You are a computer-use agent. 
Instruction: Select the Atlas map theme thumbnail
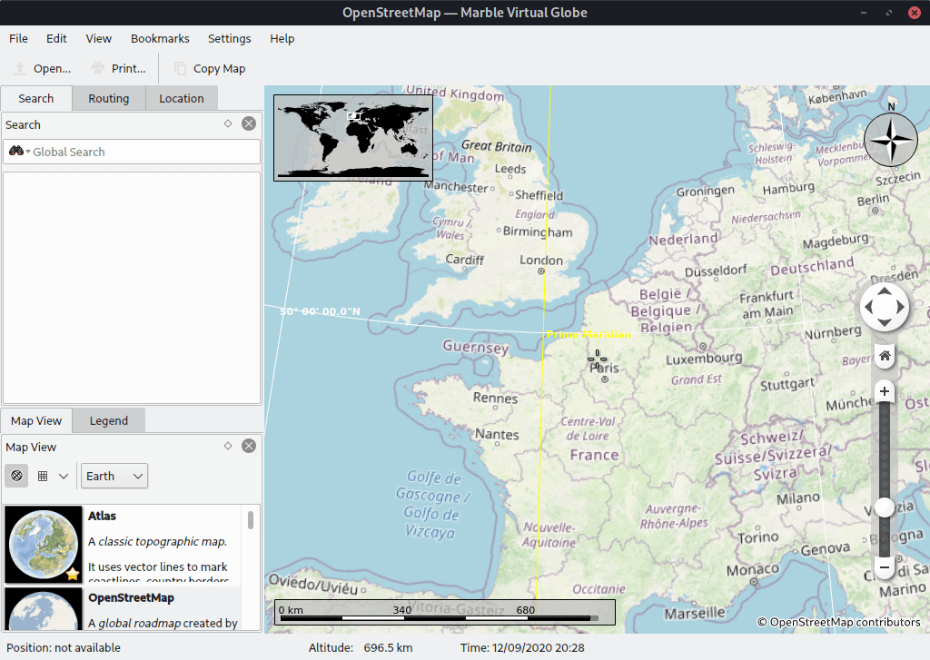(44, 545)
